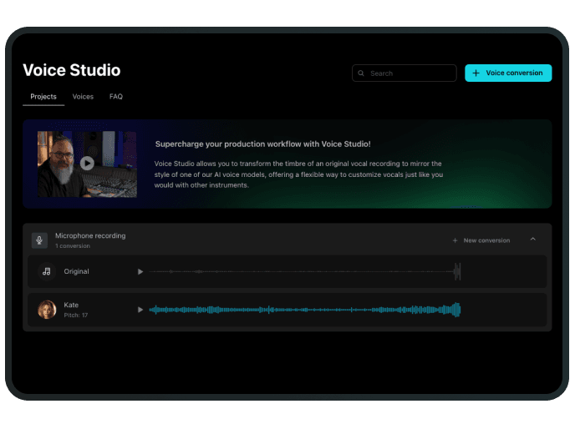575x424 pixels.
Task: Start a new Voice conversion
Action: click(x=507, y=73)
